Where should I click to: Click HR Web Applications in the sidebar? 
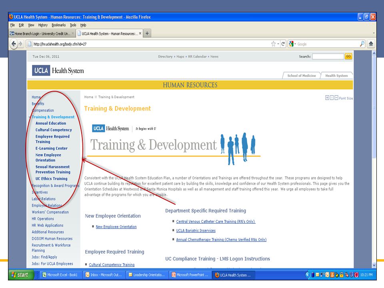point(48,225)
